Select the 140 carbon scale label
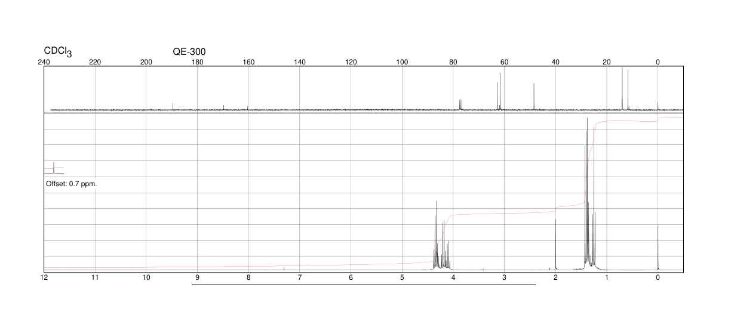 300,62
